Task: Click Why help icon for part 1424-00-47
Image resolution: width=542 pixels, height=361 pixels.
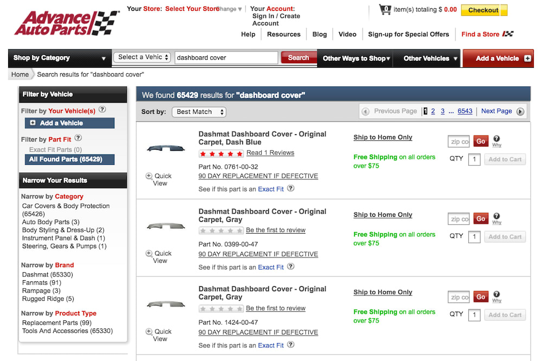Action: click(x=496, y=296)
